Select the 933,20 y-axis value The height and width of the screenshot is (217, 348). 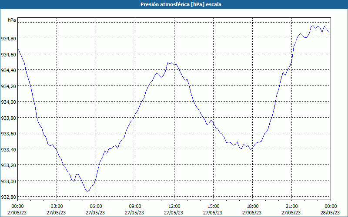[8, 165]
